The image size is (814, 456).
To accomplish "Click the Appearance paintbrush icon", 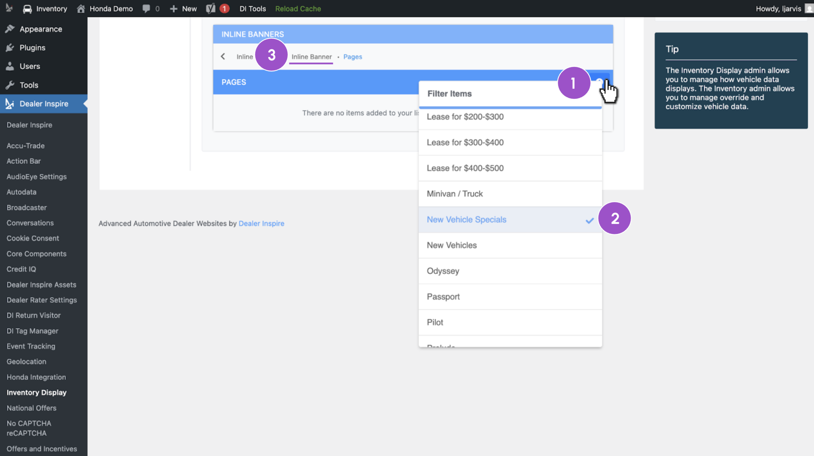I will (x=10, y=29).
